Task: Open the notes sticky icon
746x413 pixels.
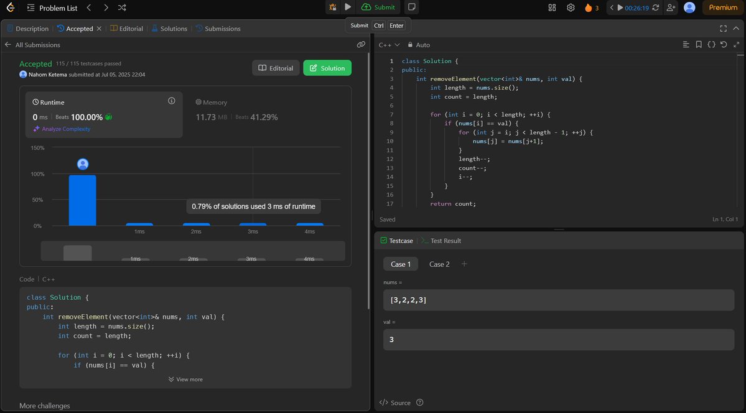Action: tap(412, 7)
